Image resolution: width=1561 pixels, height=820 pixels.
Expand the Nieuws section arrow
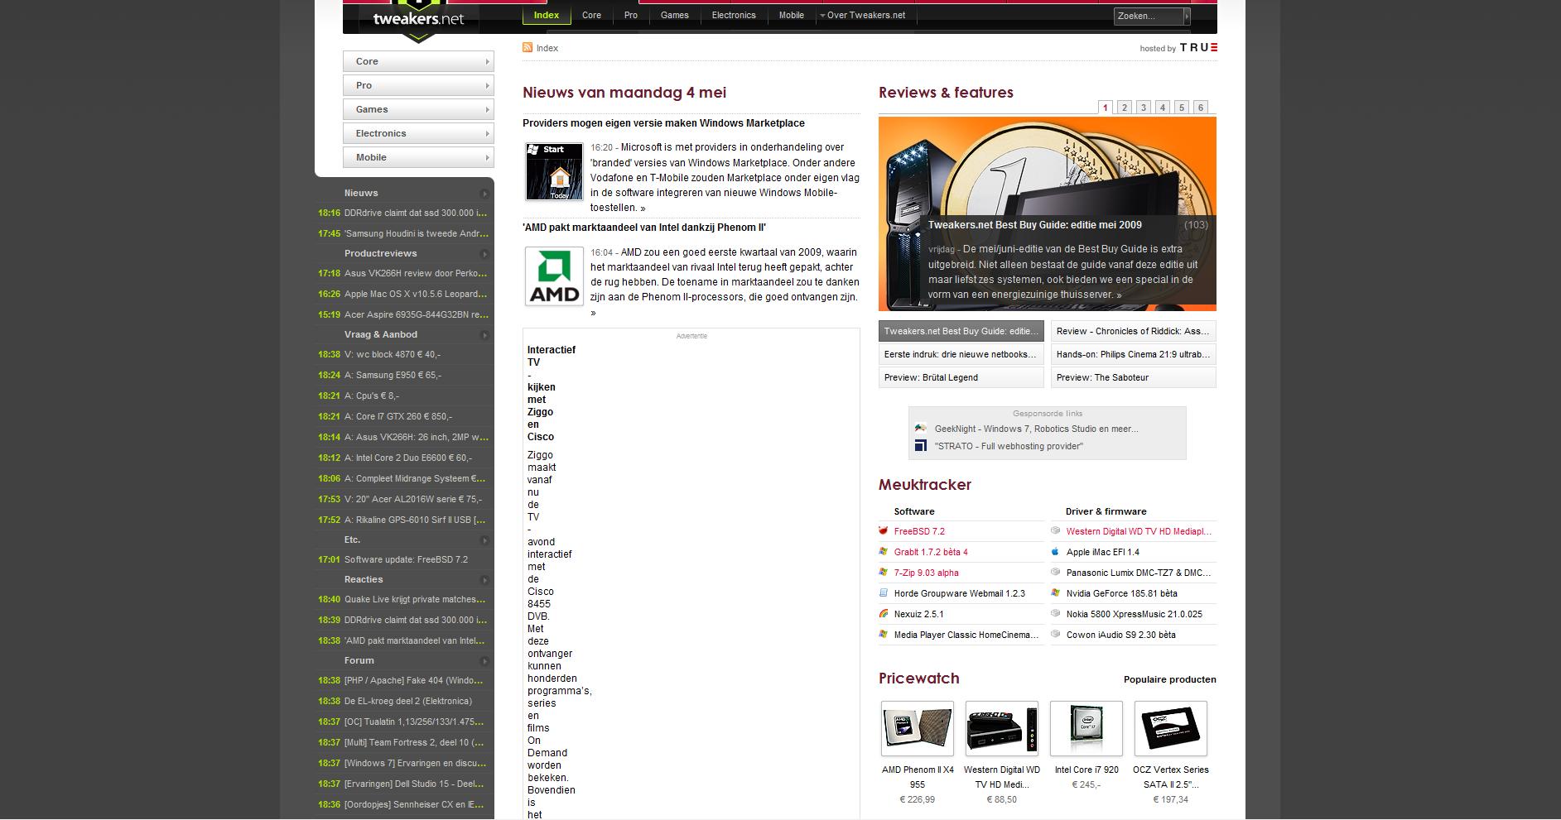484,194
